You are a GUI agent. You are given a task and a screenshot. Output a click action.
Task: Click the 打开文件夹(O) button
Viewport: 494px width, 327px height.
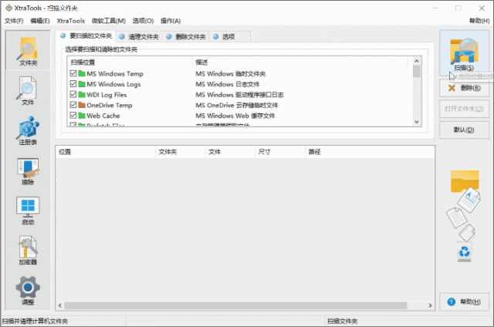click(464, 109)
